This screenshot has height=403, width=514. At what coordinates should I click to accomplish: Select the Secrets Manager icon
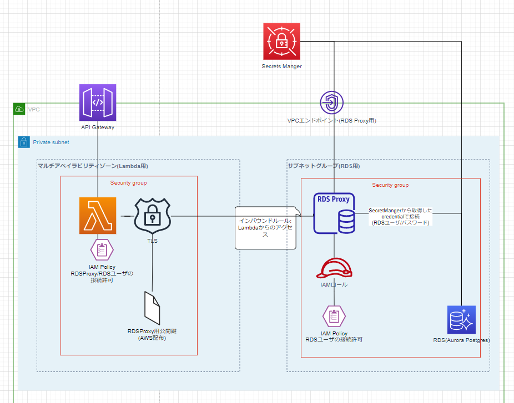tap(281, 41)
